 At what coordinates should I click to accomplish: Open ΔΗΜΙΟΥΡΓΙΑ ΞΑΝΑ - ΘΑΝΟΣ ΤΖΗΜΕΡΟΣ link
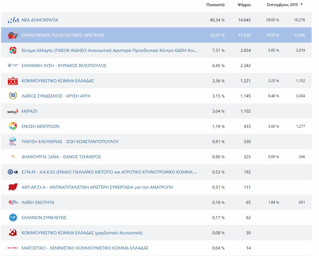tap(61, 157)
